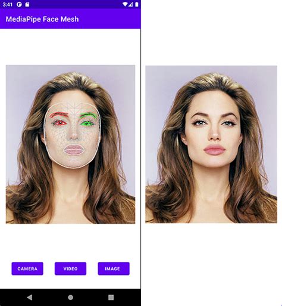Tap the Android back navigation triangle

(30, 297)
